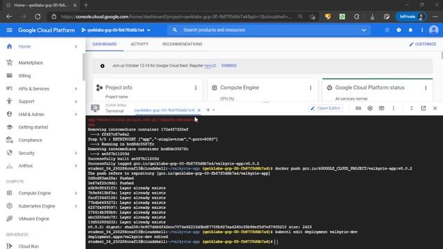Expand the APIs & Services submenu
This screenshot has height=249, width=443.
pyautogui.click(x=76, y=89)
